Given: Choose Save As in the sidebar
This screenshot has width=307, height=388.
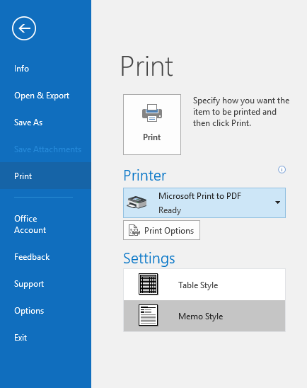Looking at the screenshot, I should [45, 122].
